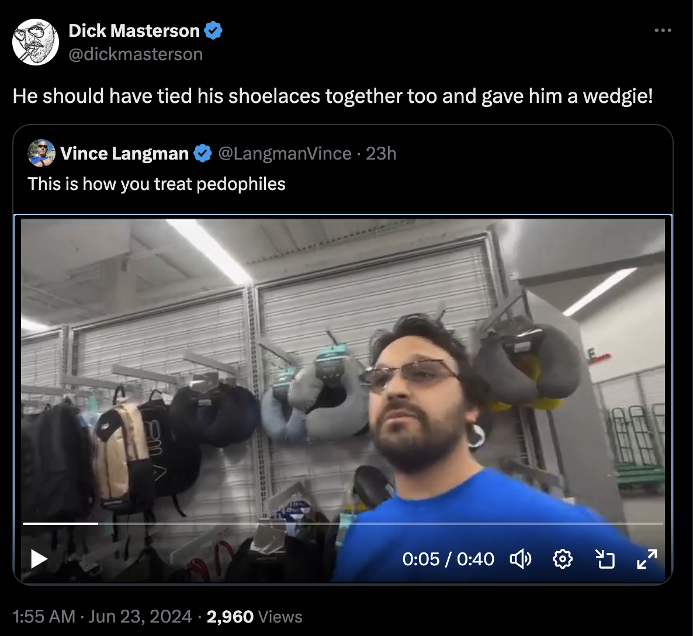The height and width of the screenshot is (636, 693).
Task: Click Vince Langman's small profile avatar
Action: (x=41, y=154)
